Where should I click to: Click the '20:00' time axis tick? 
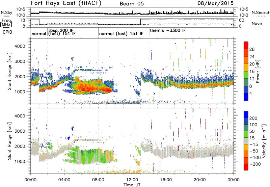click(200, 180)
